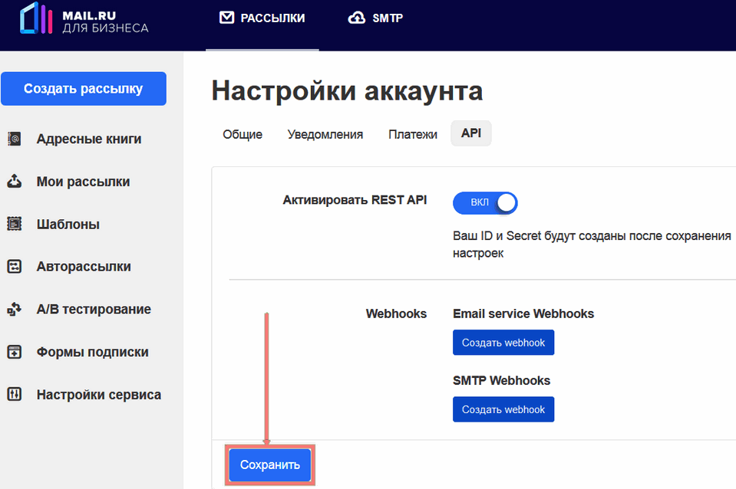
Task: Select Мои рассылки in the sidebar
Action: pyautogui.click(x=83, y=182)
